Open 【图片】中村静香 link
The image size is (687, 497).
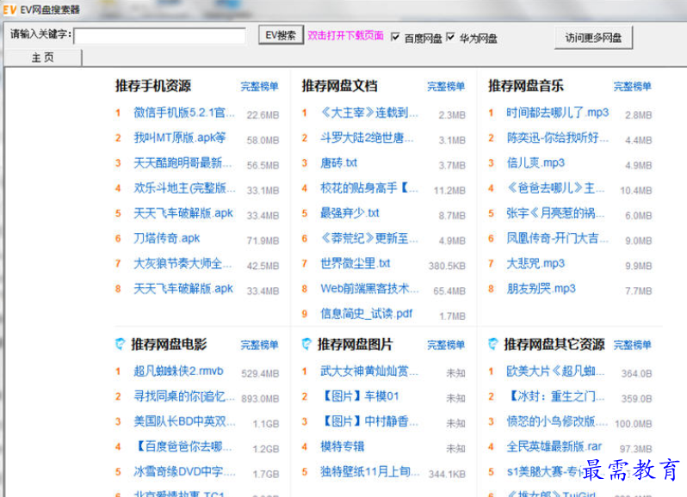pos(369,421)
